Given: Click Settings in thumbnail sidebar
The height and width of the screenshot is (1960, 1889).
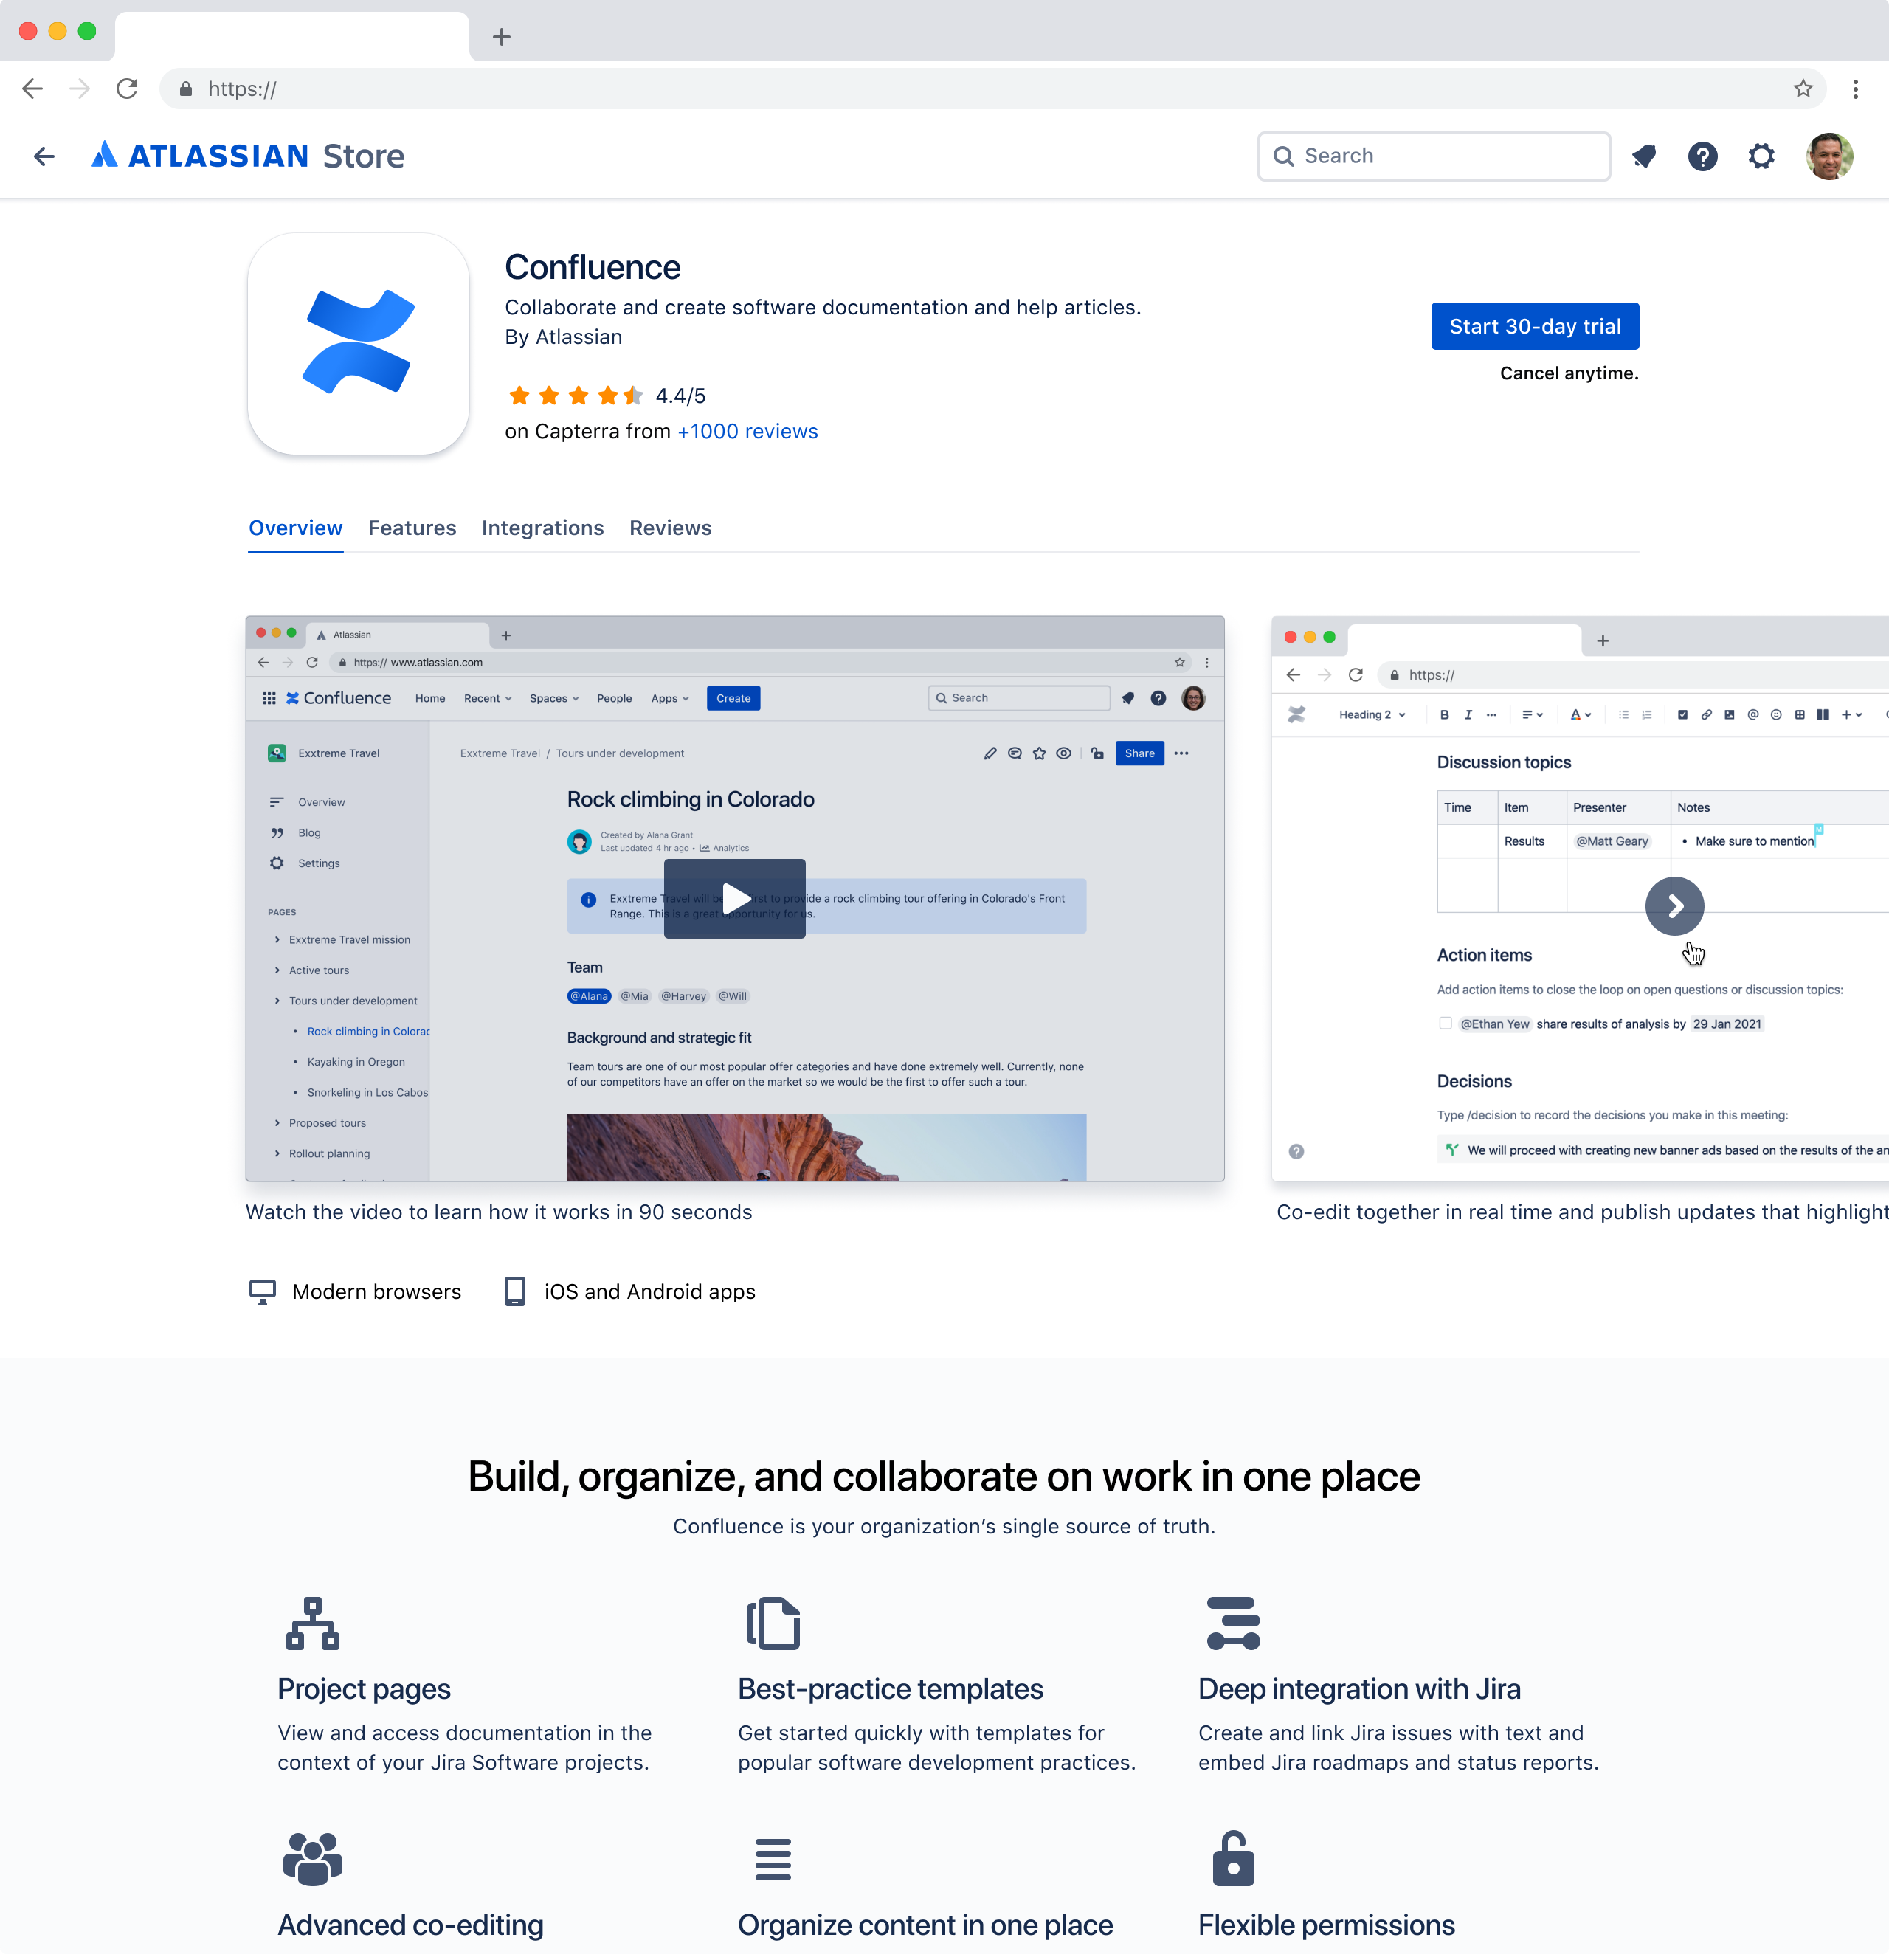Looking at the screenshot, I should coord(318,863).
